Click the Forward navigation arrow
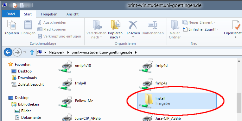Viewport: 242px width, 121px height. (x=17, y=52)
